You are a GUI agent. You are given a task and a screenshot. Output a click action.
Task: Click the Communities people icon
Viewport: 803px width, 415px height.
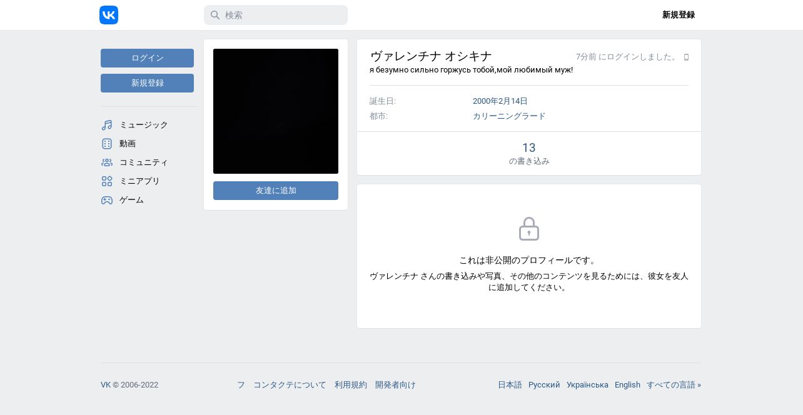pyautogui.click(x=107, y=162)
